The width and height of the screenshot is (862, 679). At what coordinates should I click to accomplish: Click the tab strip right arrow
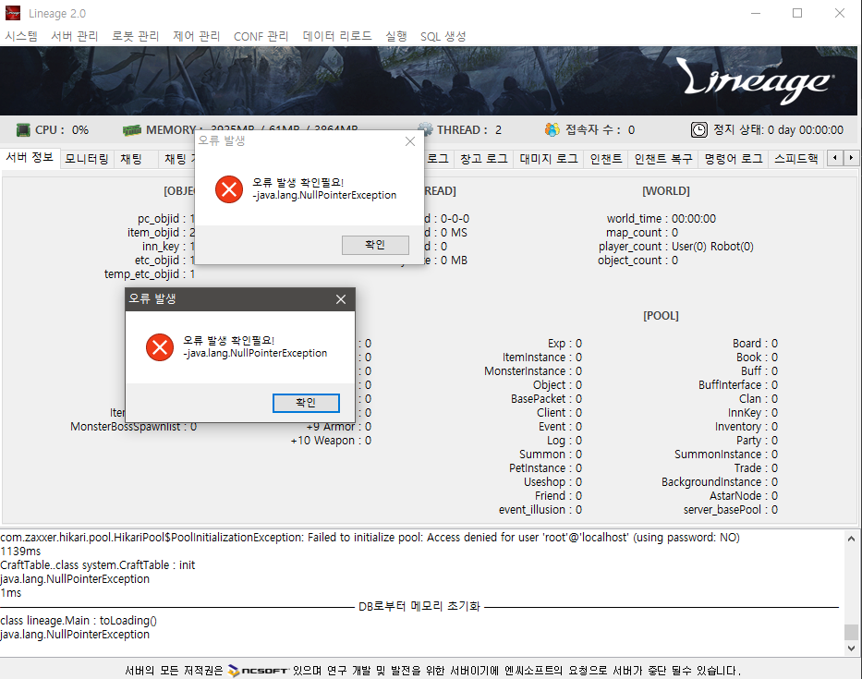coord(851,158)
